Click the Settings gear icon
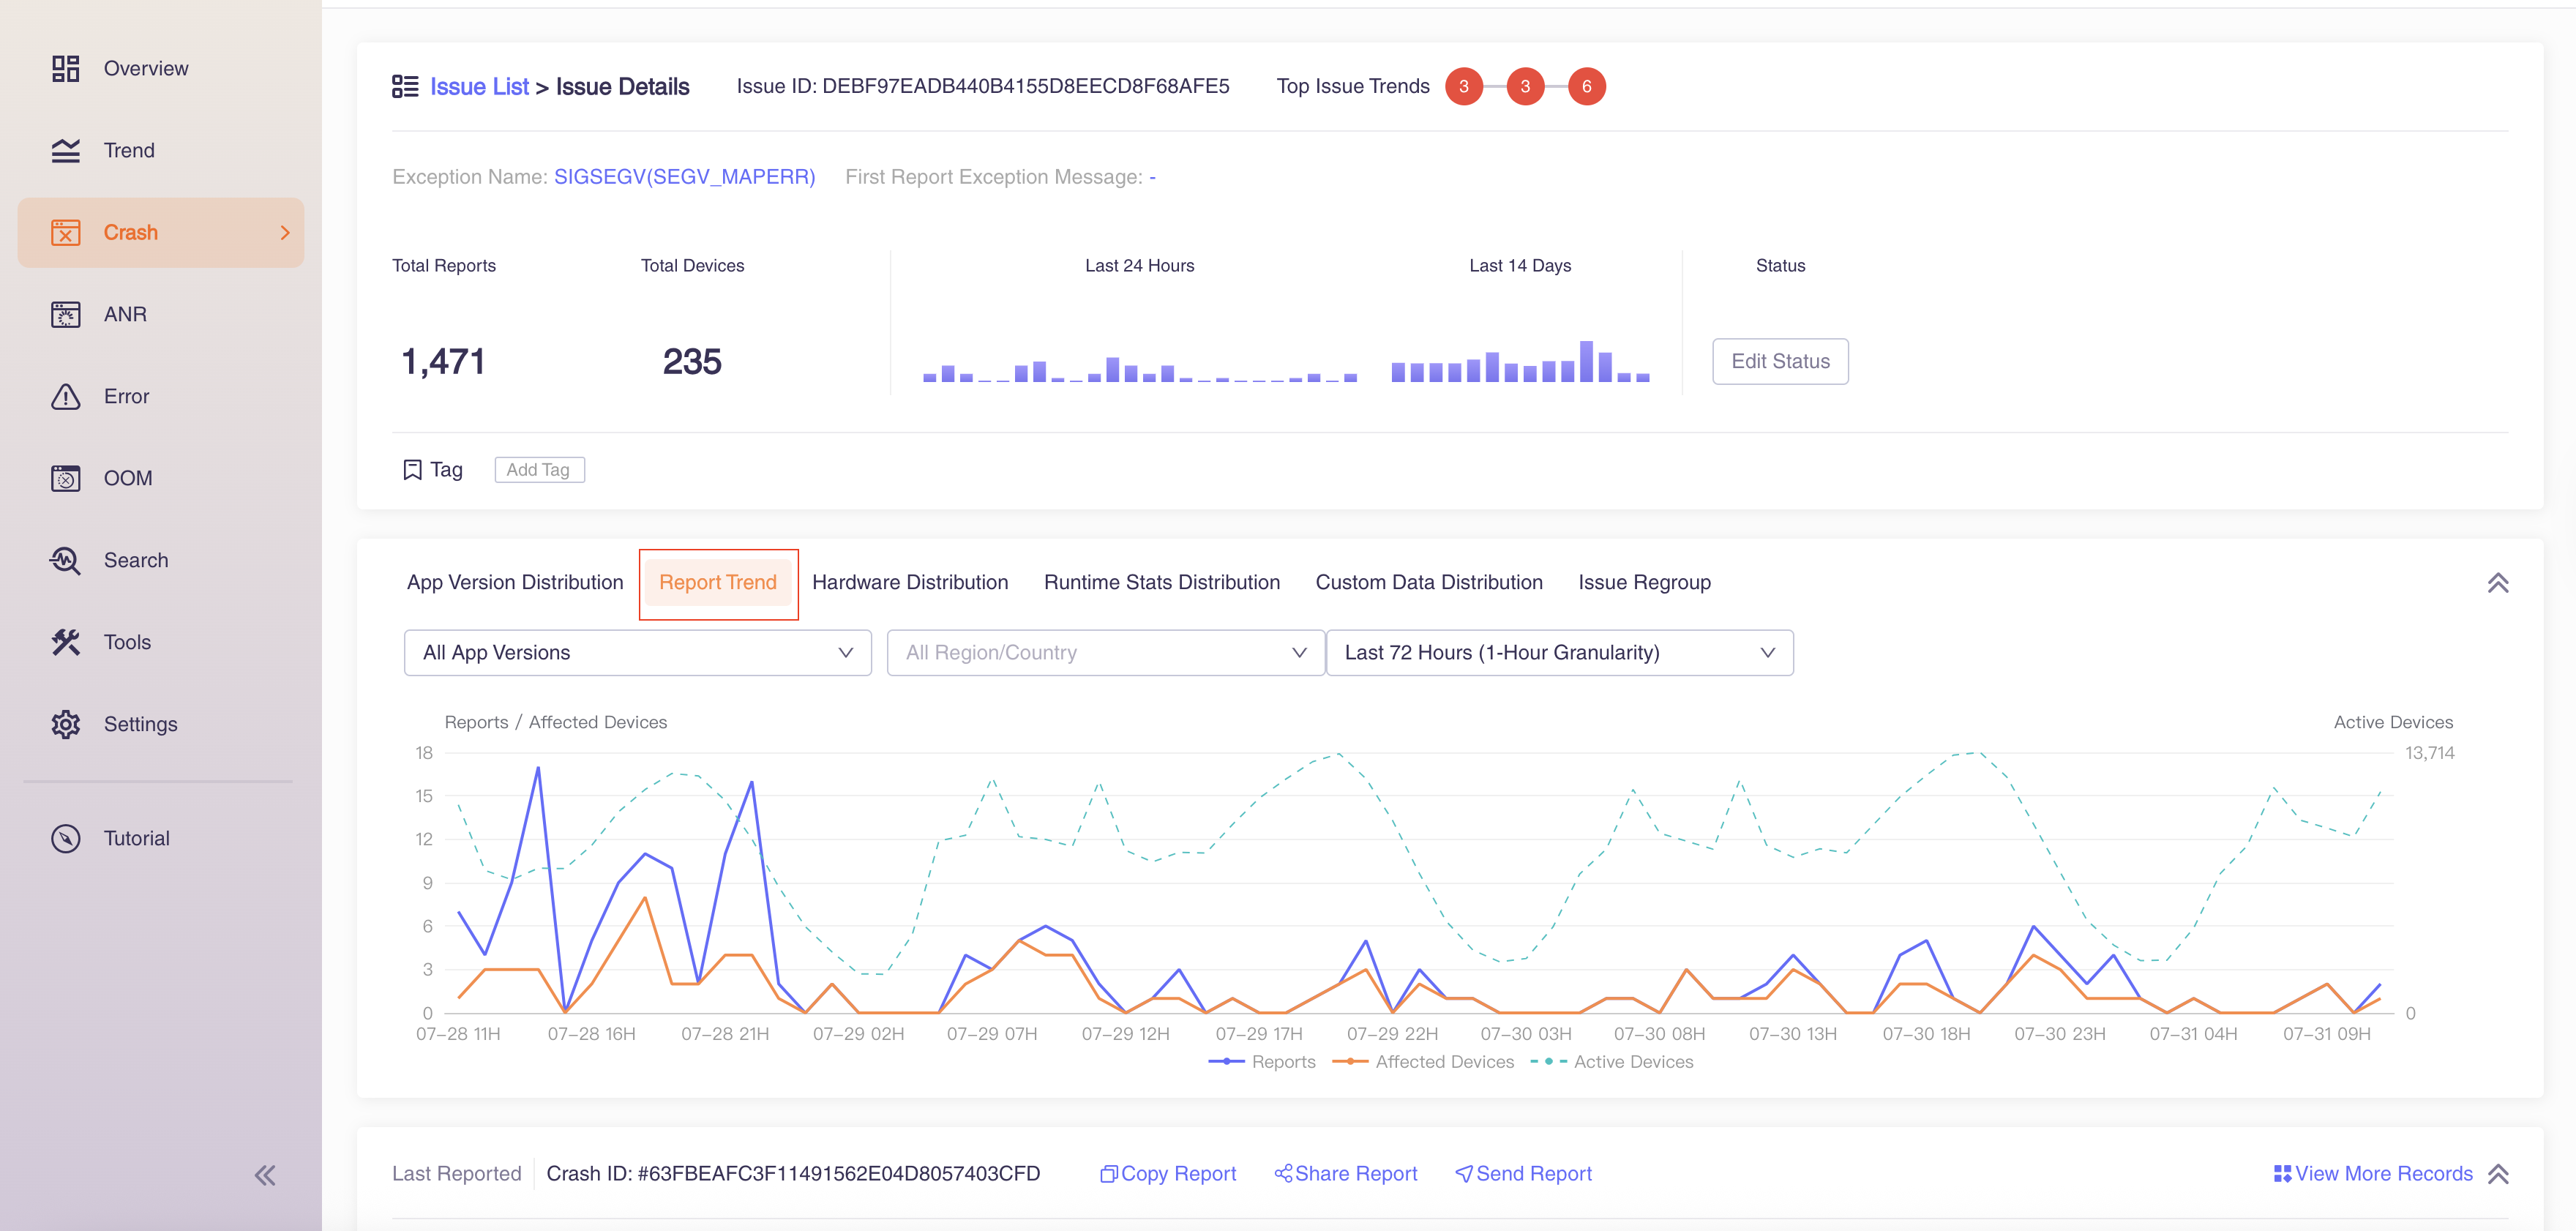 [65, 724]
